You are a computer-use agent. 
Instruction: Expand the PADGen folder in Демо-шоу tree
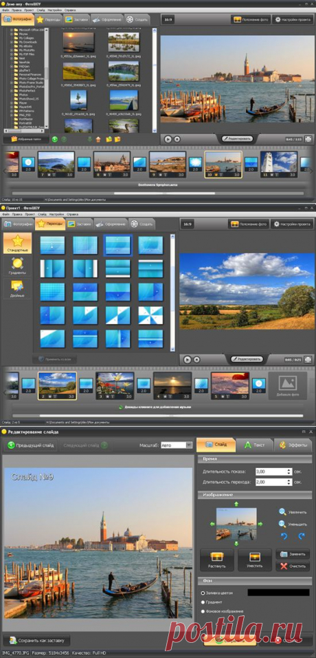11,66
